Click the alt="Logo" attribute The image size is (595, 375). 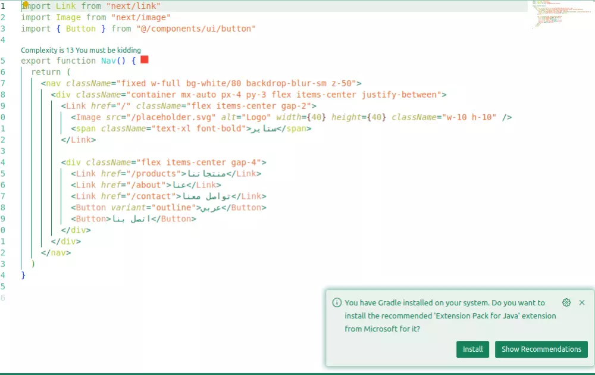246,117
